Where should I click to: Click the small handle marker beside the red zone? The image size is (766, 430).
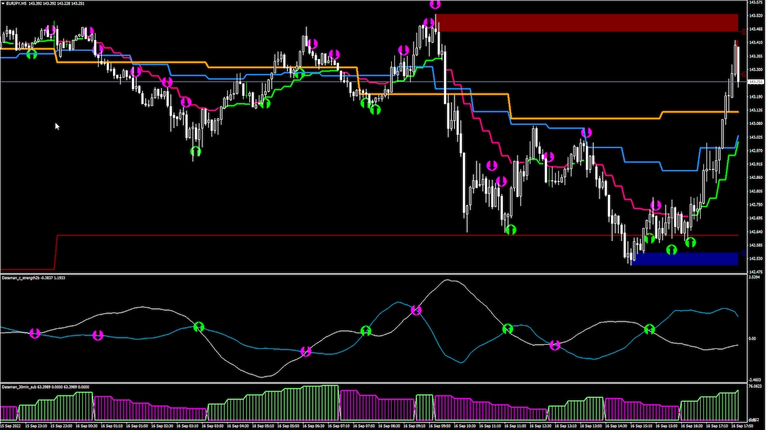click(x=745, y=31)
